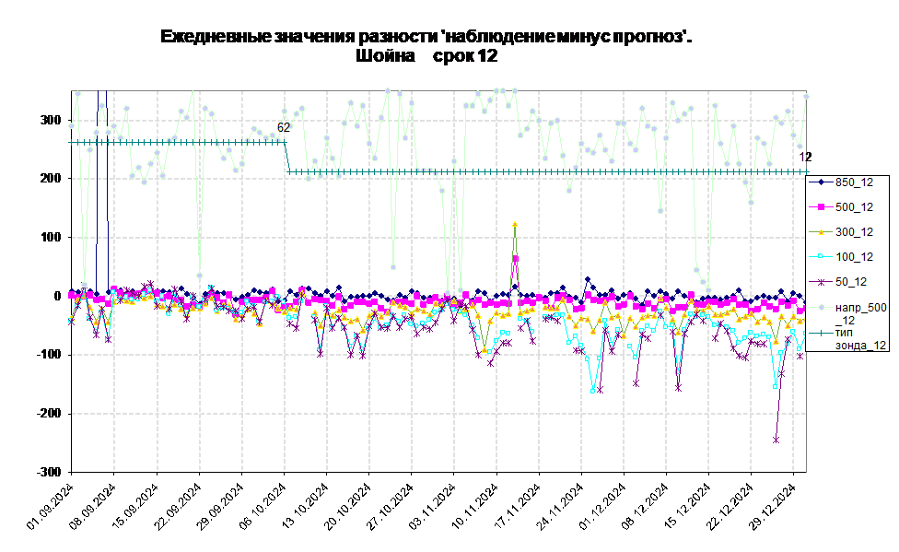899x552 pixels.
Task: Select the 01.09.2024 date axis label
Action: (50, 507)
